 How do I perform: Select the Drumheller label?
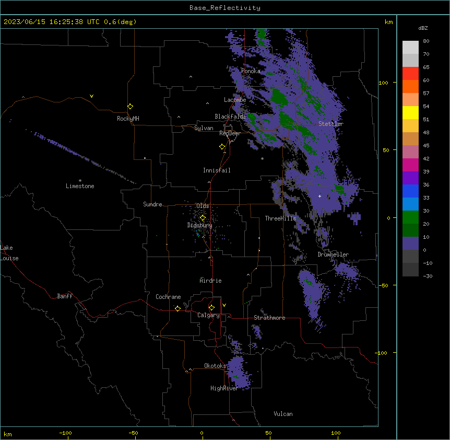pyautogui.click(x=333, y=254)
